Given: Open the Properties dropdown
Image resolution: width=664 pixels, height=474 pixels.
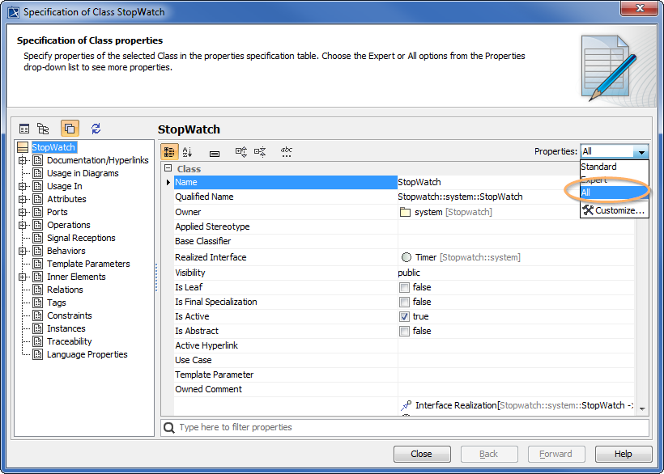Looking at the screenshot, I should click(641, 150).
